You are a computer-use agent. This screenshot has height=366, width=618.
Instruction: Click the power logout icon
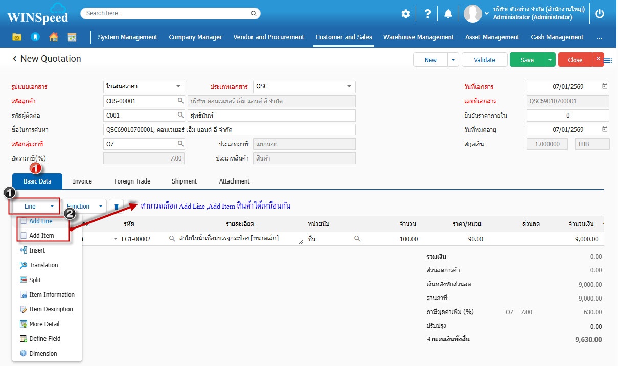[x=600, y=14]
